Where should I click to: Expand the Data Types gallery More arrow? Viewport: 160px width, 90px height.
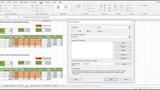pos(71,10)
